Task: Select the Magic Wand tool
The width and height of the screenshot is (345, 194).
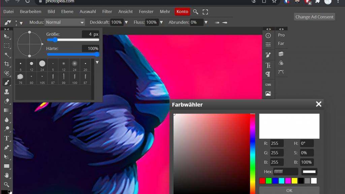Action: pos(7,55)
